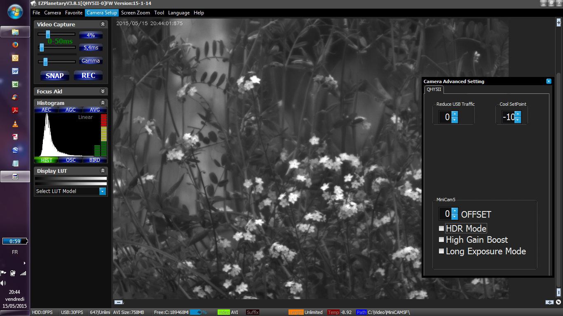Open Microsoft Word from the taskbar
The image size is (563, 316).
[15, 71]
